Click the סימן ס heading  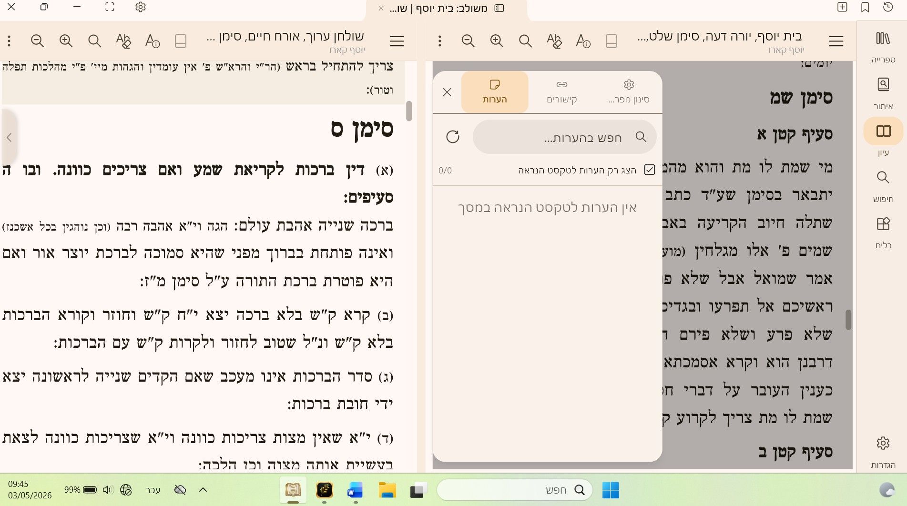click(x=362, y=129)
